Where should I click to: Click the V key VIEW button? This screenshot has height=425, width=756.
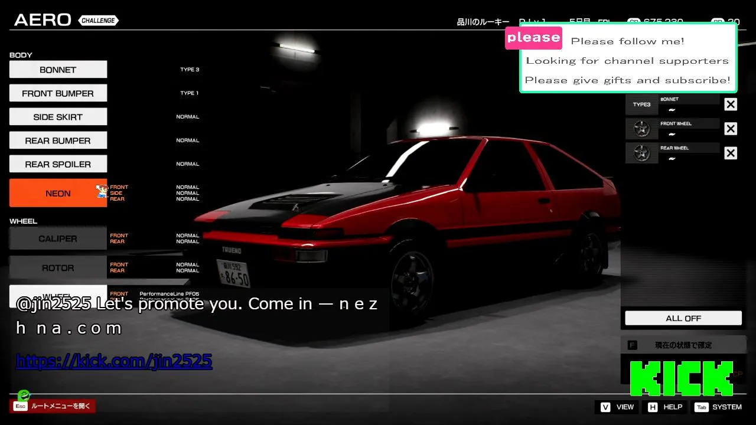[x=617, y=407]
